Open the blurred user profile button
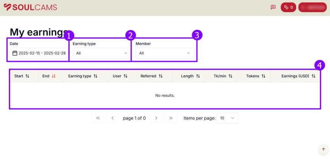This screenshot has height=159, width=330. (x=312, y=7)
